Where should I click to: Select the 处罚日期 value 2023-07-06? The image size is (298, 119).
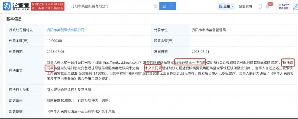coord(56,52)
